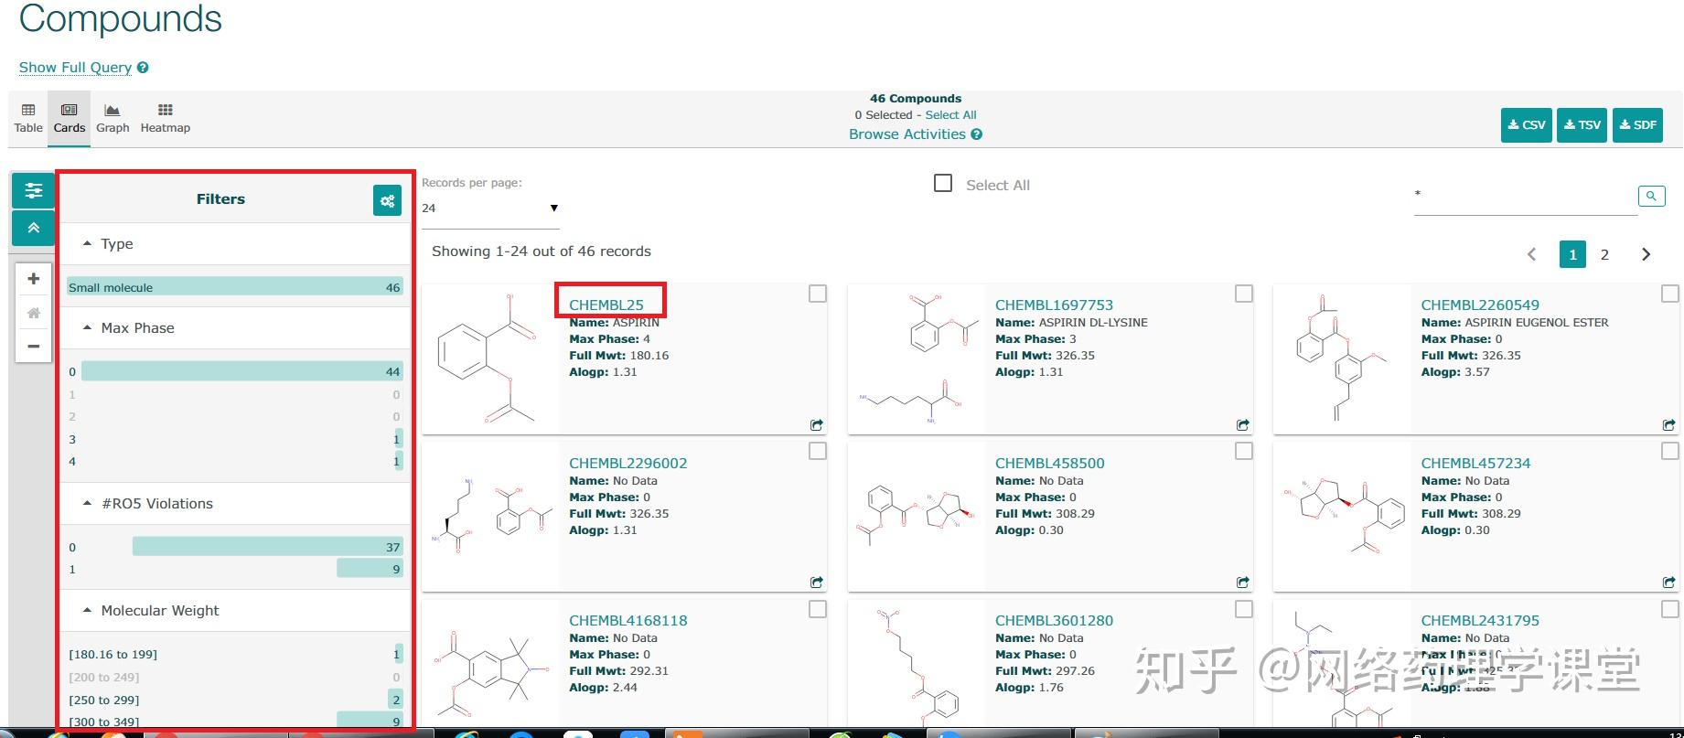Collapse the Molecular Weight filter section

pyautogui.click(x=88, y=610)
